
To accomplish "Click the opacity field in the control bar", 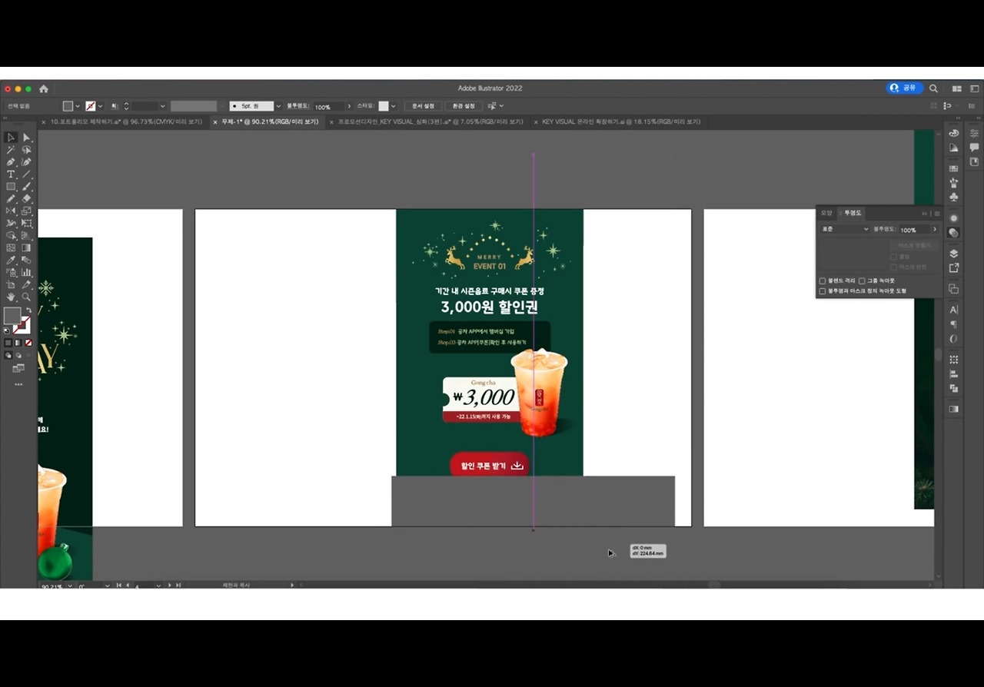I will click(328, 106).
